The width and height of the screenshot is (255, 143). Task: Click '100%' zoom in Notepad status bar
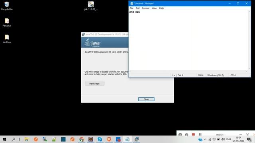click(x=200, y=75)
